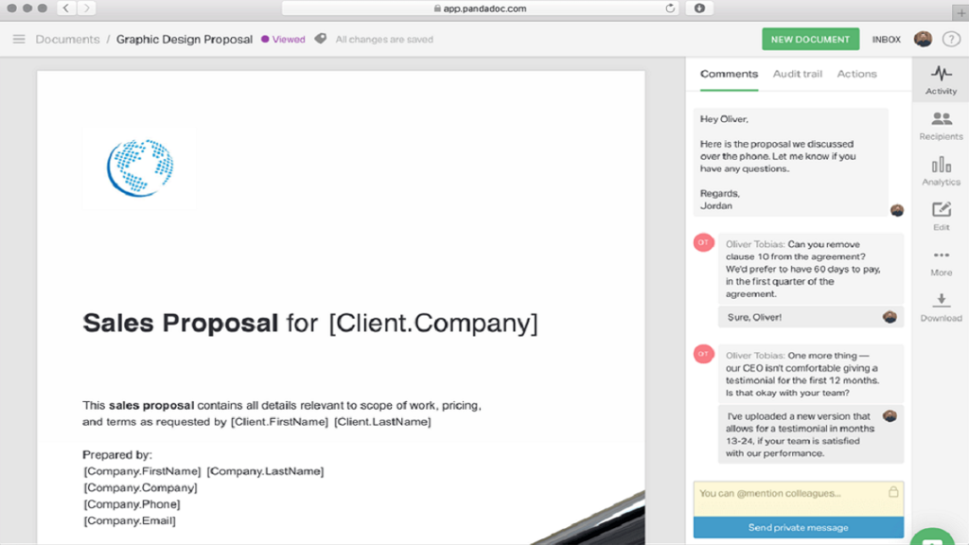Image resolution: width=969 pixels, height=545 pixels.
Task: Click the browser address bar
Action: tap(480, 8)
